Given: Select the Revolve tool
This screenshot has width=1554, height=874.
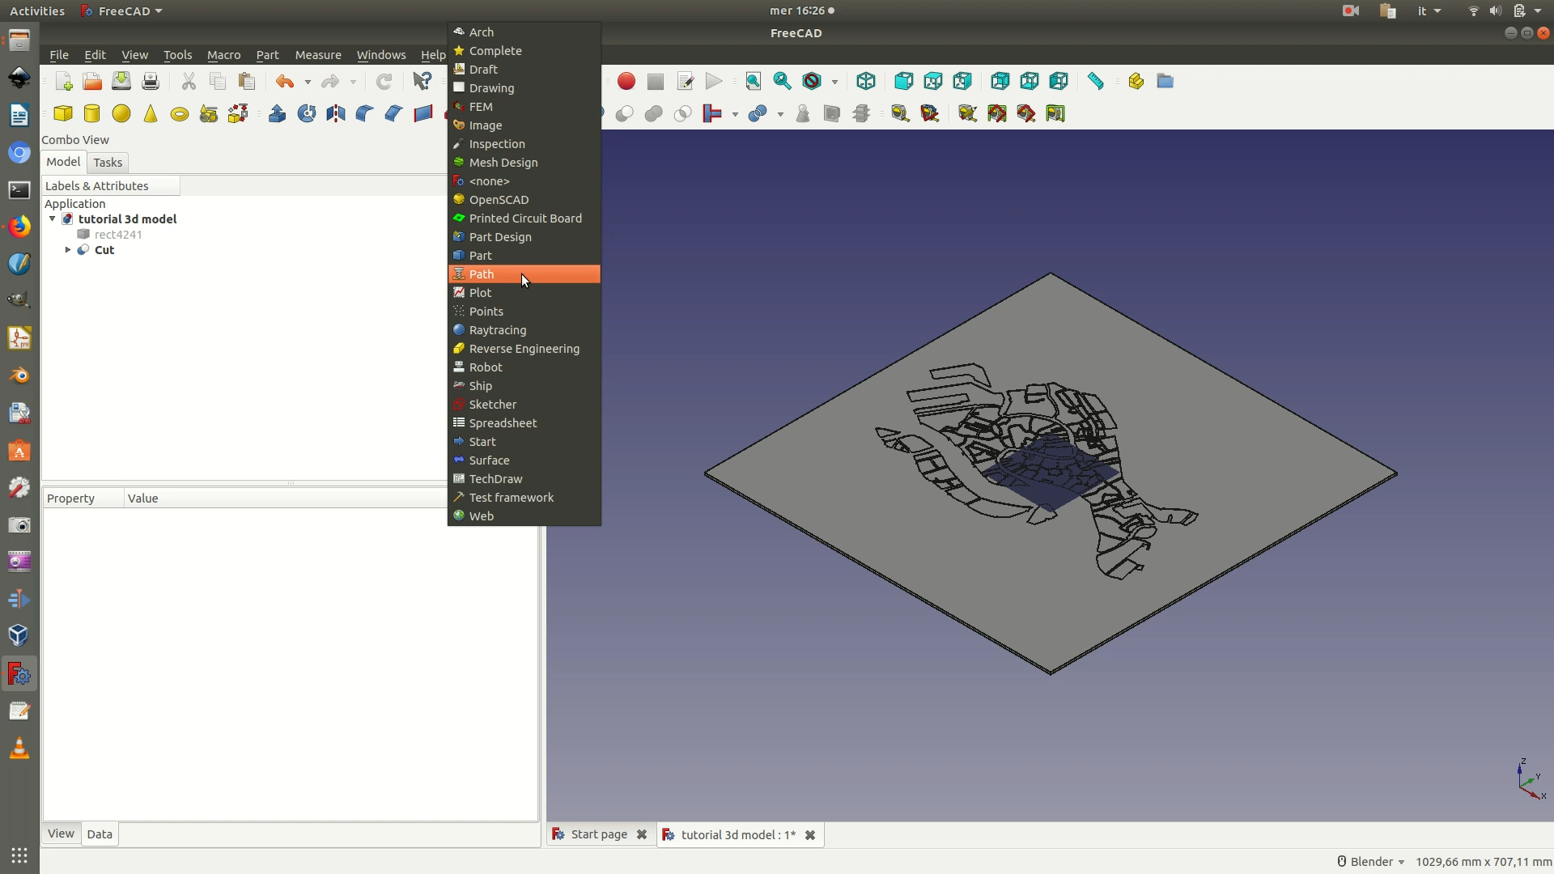Looking at the screenshot, I should (307, 114).
